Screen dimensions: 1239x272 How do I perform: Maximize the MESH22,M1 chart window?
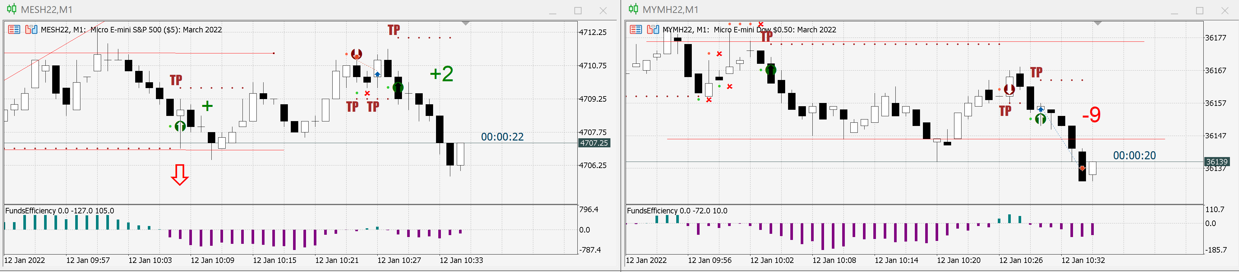578,11
